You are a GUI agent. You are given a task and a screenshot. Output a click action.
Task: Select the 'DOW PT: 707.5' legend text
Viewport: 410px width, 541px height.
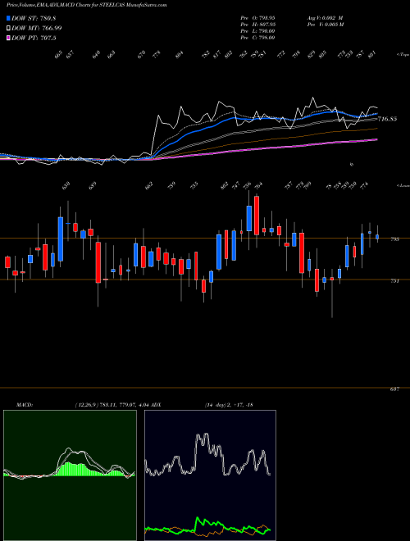coord(34,38)
